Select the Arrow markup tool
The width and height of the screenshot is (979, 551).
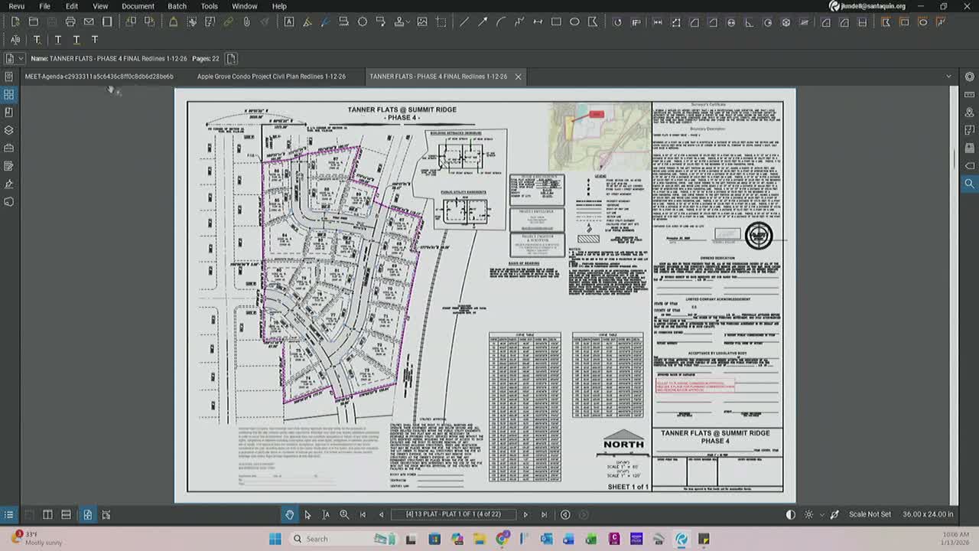[482, 21]
